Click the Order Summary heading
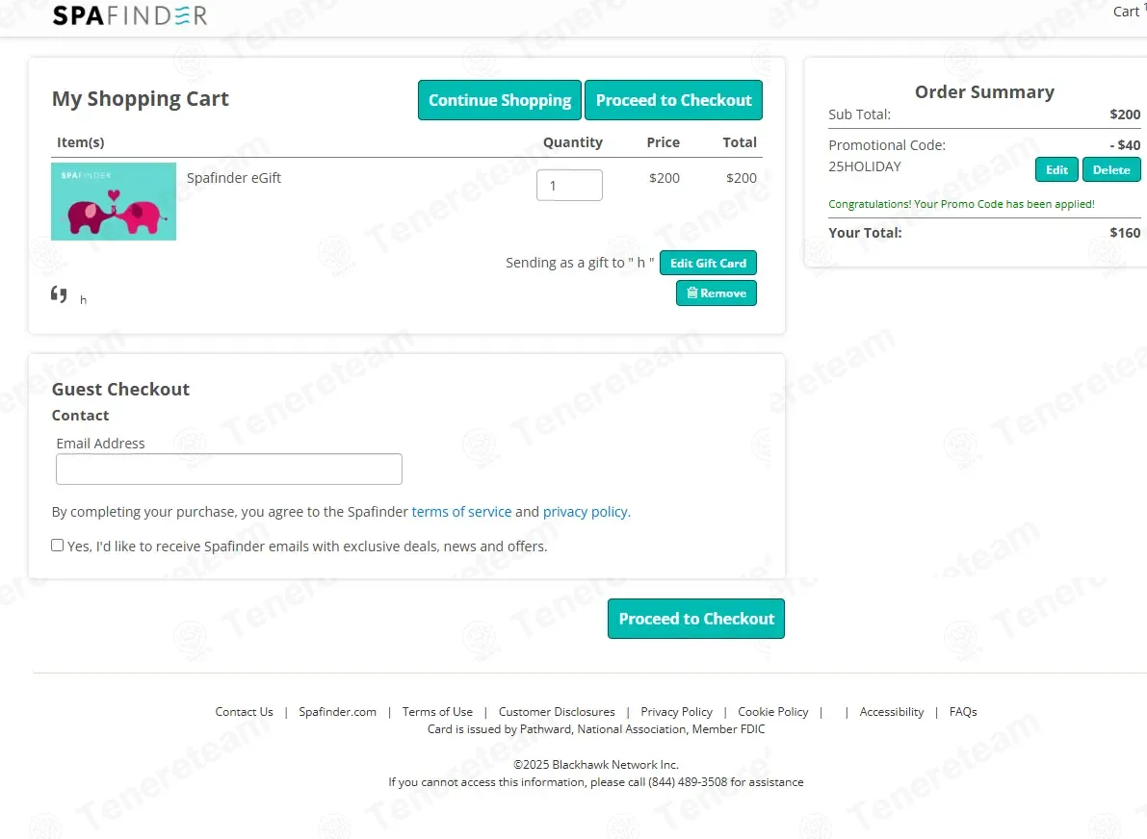Screen dimensions: 1147x839 pyautogui.click(x=984, y=92)
